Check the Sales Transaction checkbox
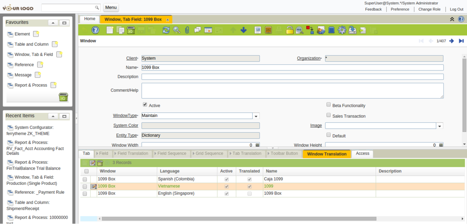The width and height of the screenshot is (467, 224). (329, 115)
